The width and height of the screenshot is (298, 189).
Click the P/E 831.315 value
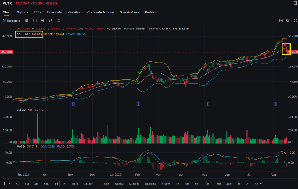pyautogui.click(x=181, y=29)
